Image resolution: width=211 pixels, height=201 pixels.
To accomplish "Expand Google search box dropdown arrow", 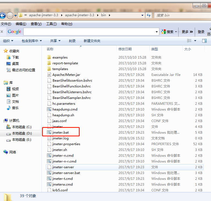I will pyautogui.click(x=157, y=32).
